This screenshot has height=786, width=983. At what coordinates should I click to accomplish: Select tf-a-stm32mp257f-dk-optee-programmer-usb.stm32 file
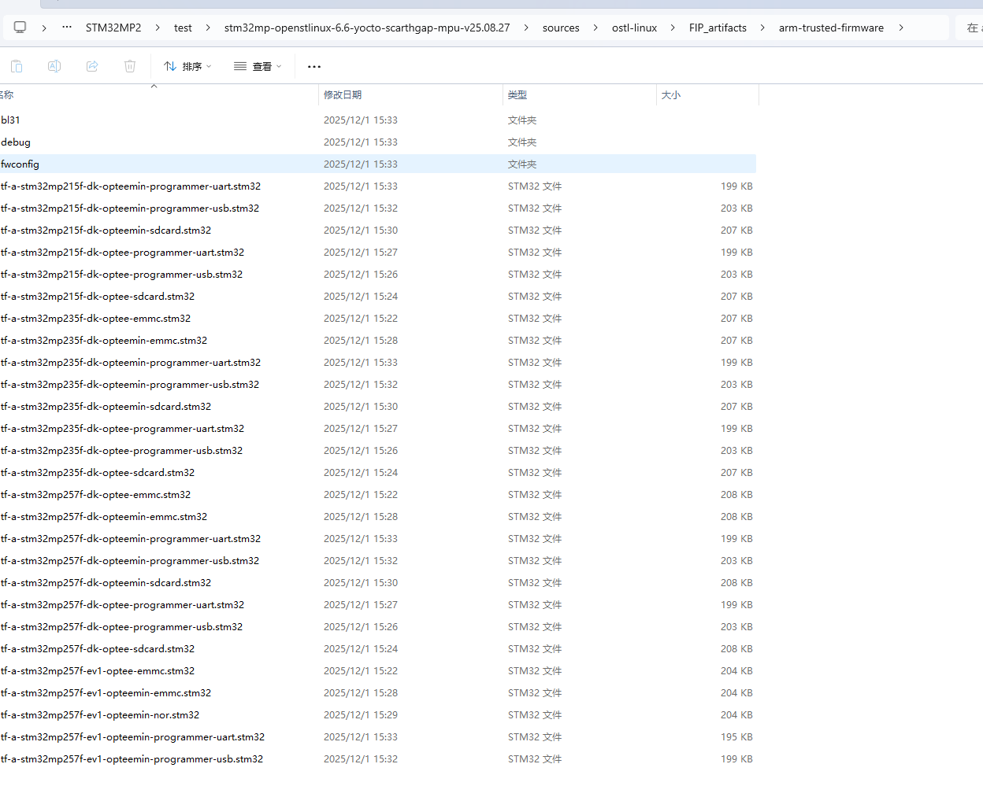(x=378, y=627)
